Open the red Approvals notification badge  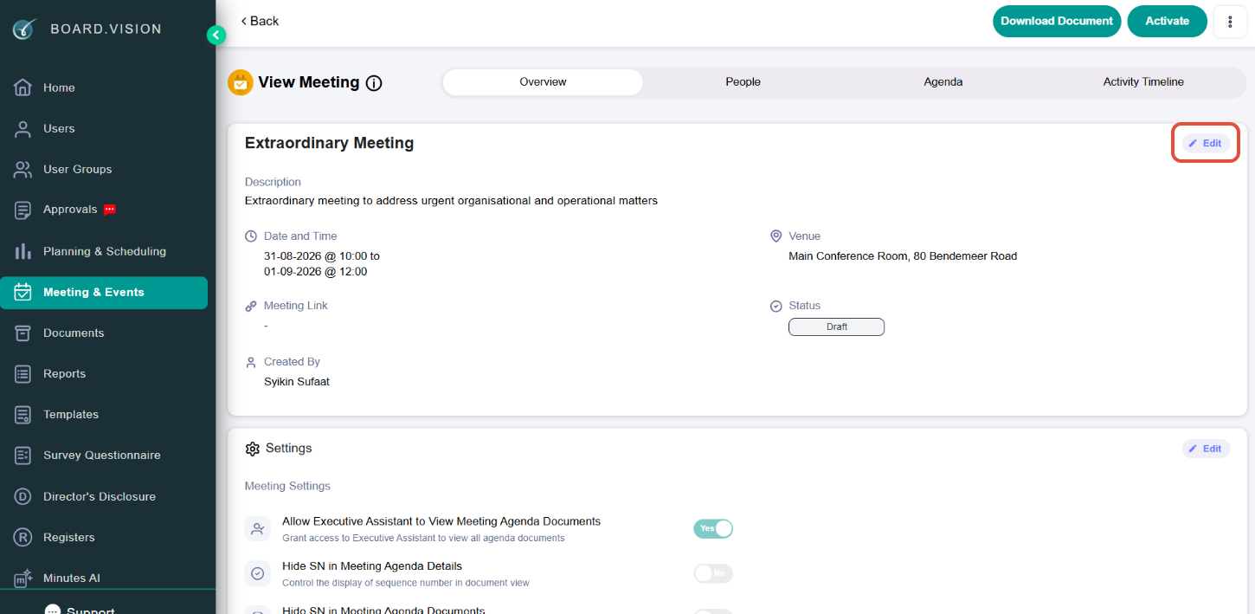point(110,210)
